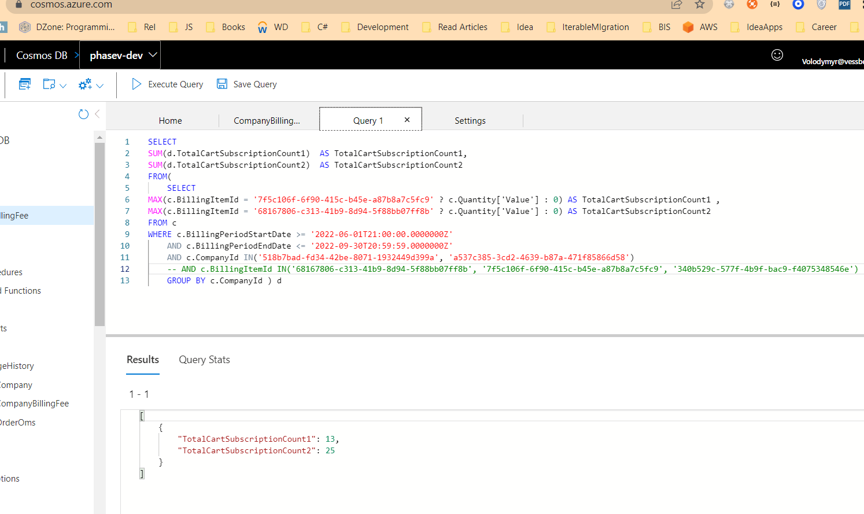
Task: Close the Query 1 tab
Action: 407,120
